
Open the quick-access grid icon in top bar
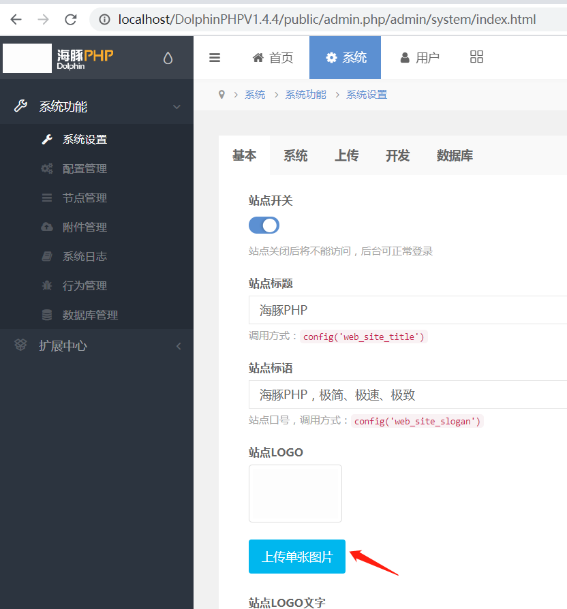(x=476, y=57)
